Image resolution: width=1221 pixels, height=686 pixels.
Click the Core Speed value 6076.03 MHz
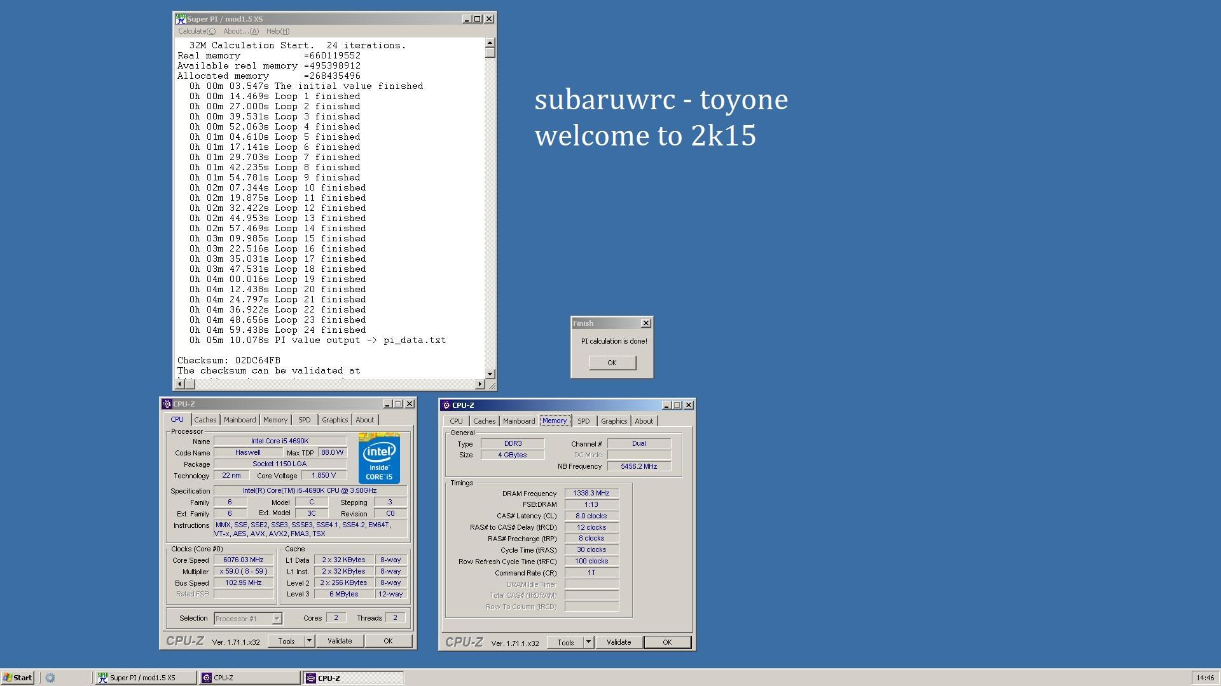(x=244, y=560)
